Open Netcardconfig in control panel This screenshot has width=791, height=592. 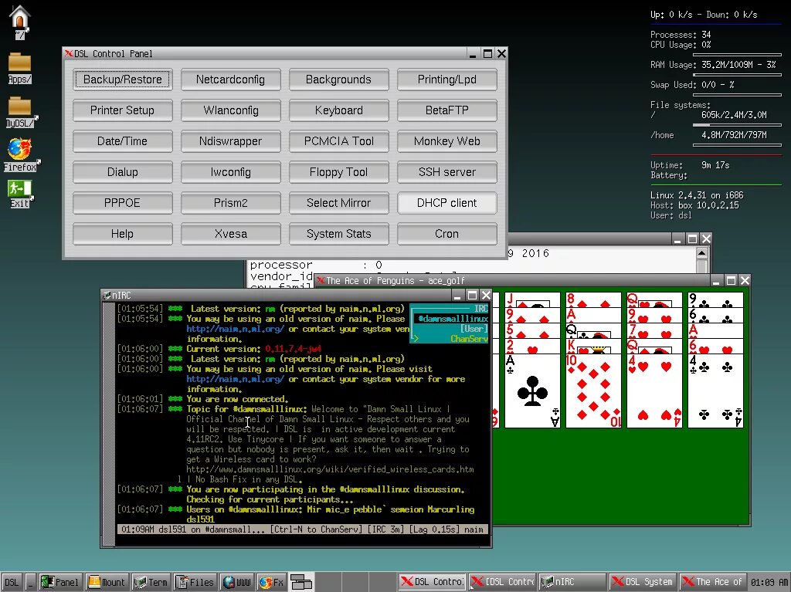click(230, 79)
